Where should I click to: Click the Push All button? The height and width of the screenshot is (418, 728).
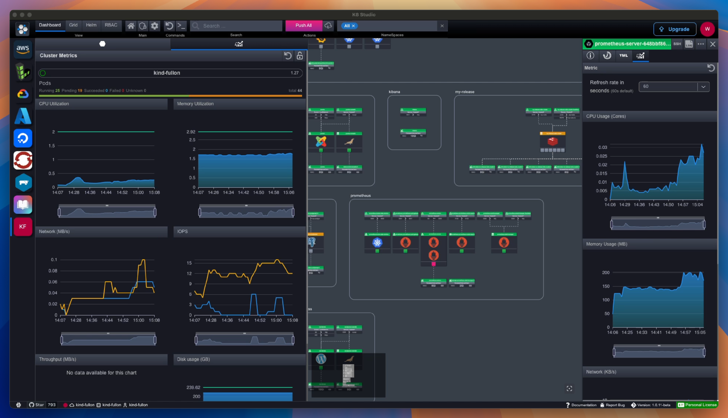[x=303, y=26]
